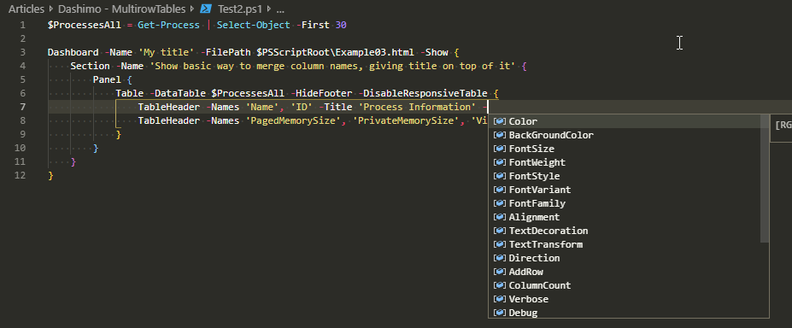792x328 pixels.
Task: Pick Direction in the IntelliSense list
Action: click(628, 257)
